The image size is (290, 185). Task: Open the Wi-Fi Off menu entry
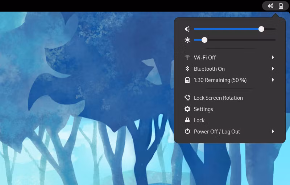(x=230, y=58)
